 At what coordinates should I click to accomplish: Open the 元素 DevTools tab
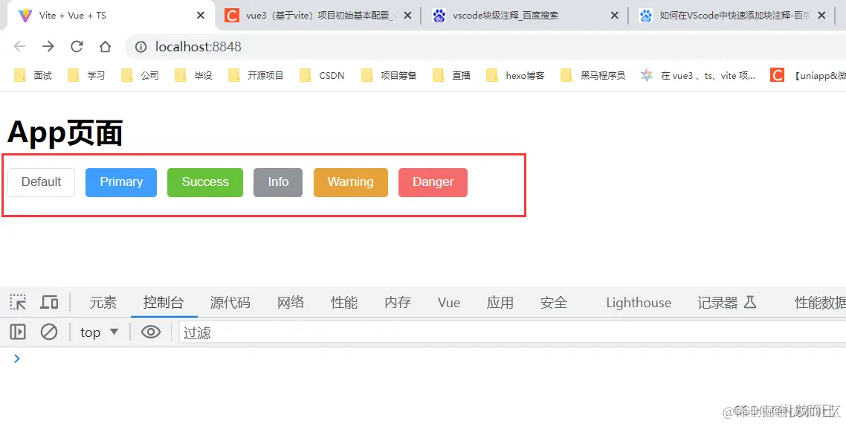pyautogui.click(x=103, y=303)
